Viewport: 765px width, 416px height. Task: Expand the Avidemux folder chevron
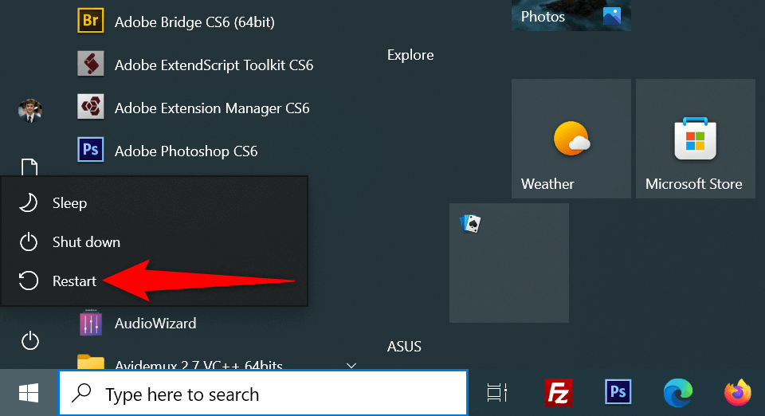click(351, 365)
